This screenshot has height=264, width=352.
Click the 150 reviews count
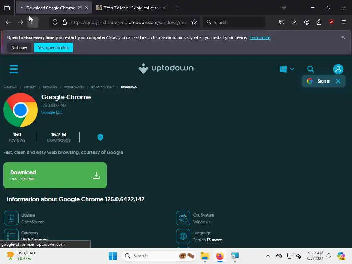(17, 137)
